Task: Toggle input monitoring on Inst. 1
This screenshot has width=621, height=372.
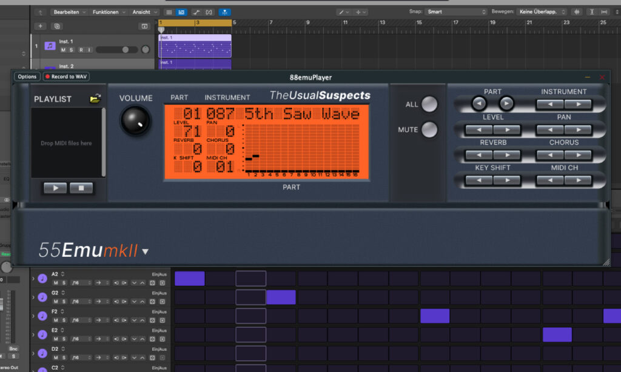Action: [x=90, y=50]
